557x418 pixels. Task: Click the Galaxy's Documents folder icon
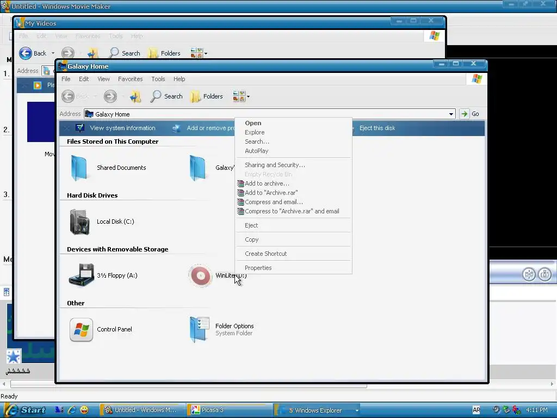[x=197, y=168]
